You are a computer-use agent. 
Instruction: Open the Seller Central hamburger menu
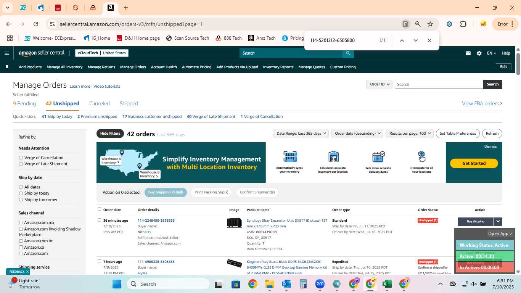tap(6, 53)
